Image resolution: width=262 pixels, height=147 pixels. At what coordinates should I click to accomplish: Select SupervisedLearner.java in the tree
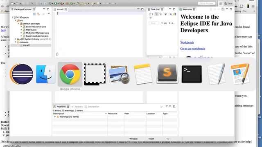pos(37,36)
